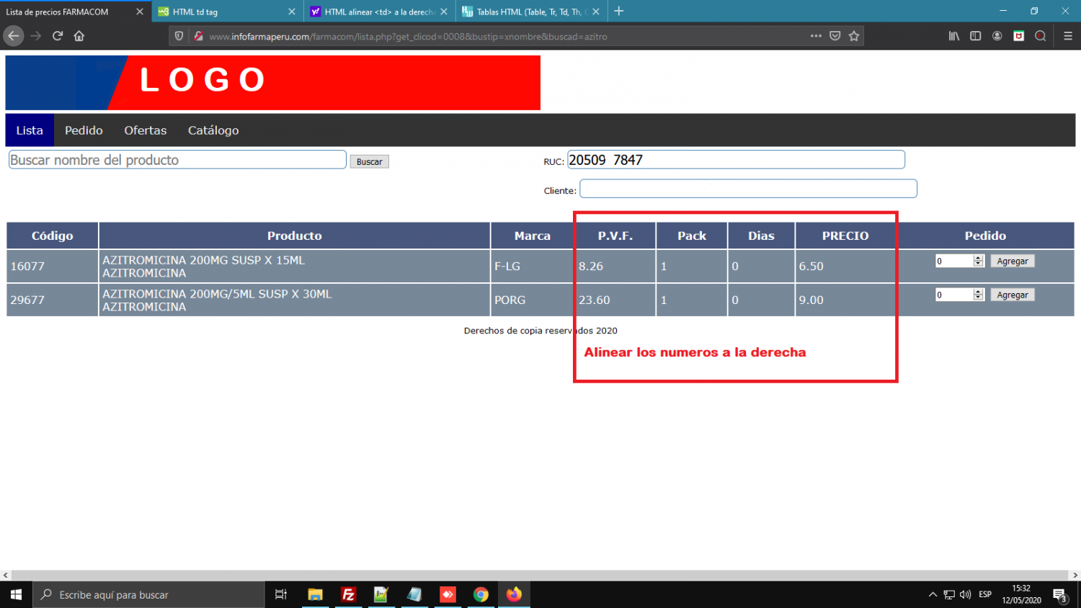Click Agregar for product 16077
1081x608 pixels.
tap(1013, 261)
